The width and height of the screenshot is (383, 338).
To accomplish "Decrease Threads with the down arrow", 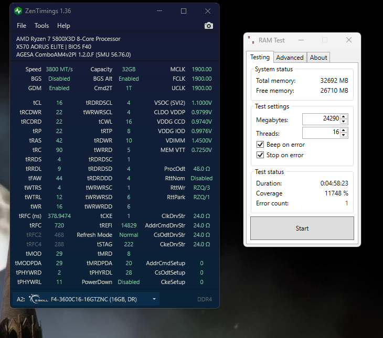I will tap(344, 135).
